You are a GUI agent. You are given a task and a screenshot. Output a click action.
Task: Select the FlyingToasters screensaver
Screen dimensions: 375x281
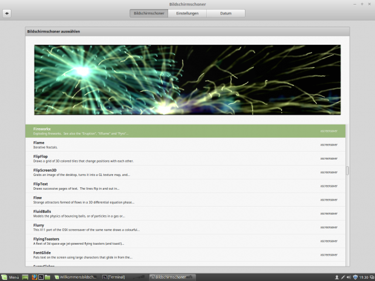click(181, 241)
